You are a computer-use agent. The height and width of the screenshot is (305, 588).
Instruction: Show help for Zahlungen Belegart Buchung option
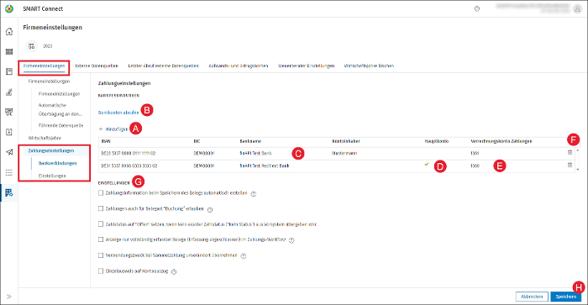210,210
